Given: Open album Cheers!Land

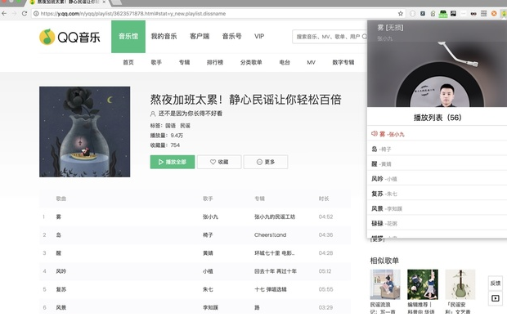Looking at the screenshot, I should point(271,235).
